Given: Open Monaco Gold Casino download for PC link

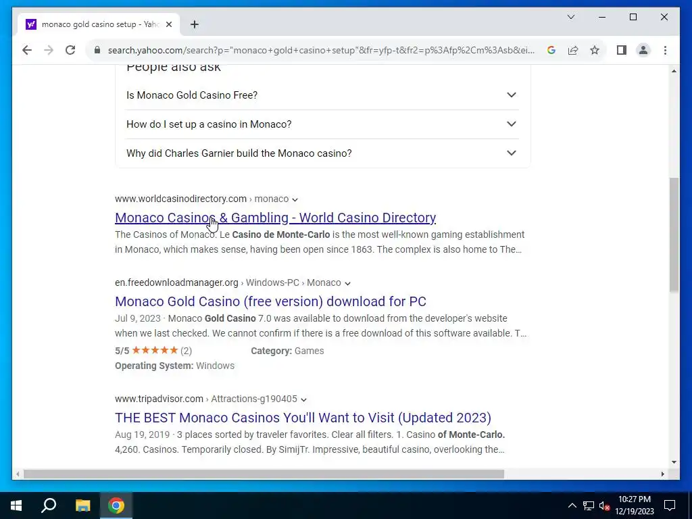Looking at the screenshot, I should [270, 301].
